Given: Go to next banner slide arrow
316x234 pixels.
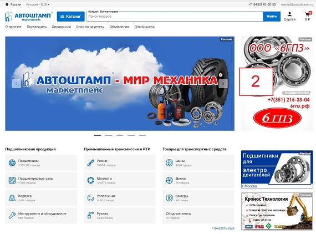Looking at the screenshot, I should [223, 83].
